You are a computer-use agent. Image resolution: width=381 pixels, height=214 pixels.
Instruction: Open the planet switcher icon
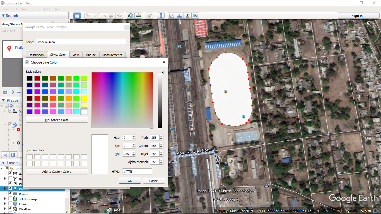(149, 16)
